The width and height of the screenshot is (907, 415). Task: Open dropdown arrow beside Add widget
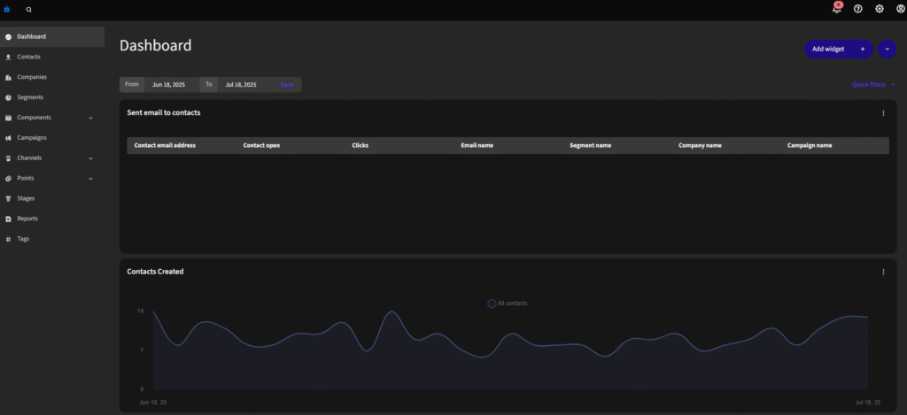tap(888, 50)
